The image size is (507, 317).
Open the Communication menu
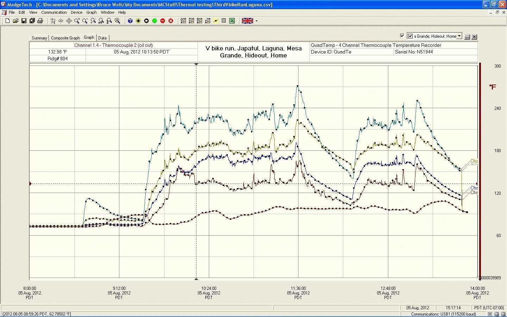(54, 12)
